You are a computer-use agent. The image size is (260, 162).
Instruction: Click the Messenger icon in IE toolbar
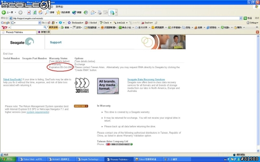tap(112, 13)
